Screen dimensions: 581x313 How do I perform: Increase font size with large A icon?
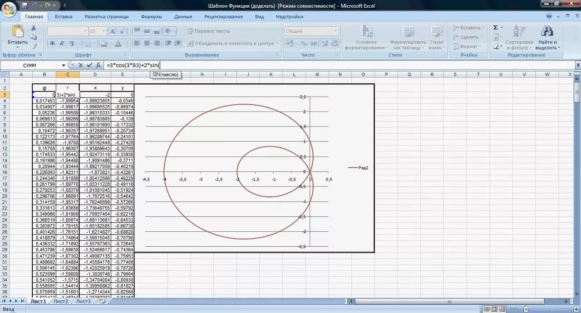pos(113,31)
